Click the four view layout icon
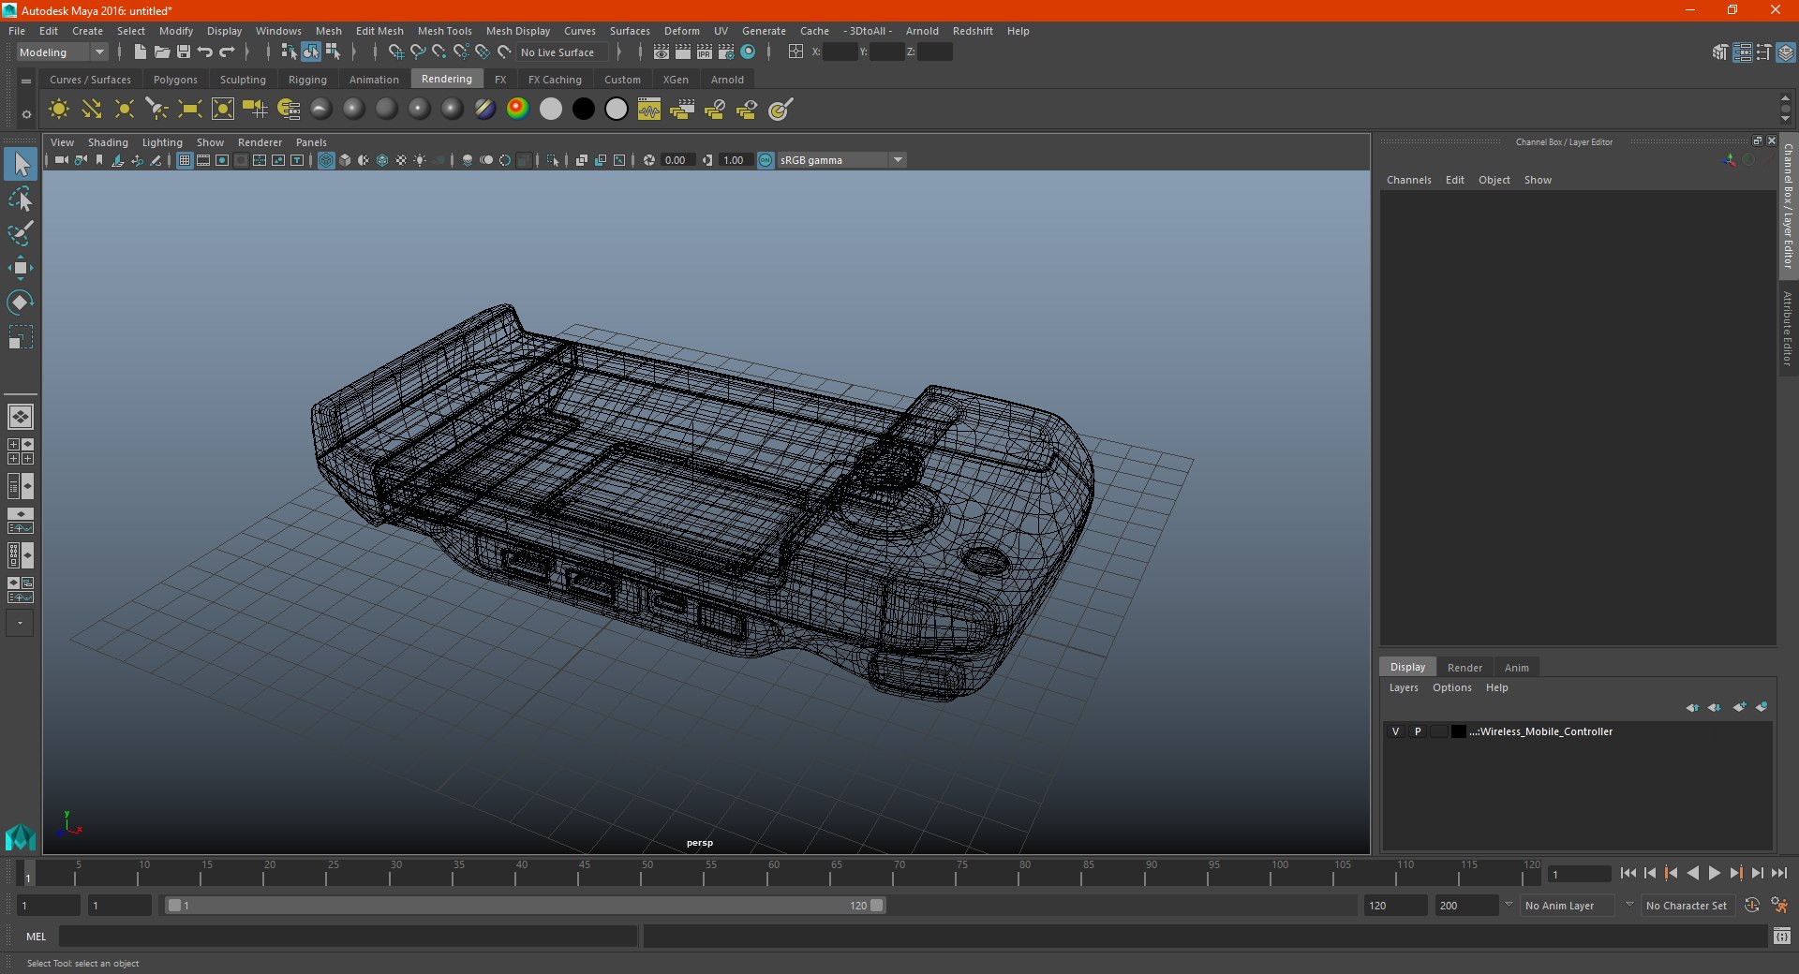Image resolution: width=1799 pixels, height=974 pixels. (21, 451)
